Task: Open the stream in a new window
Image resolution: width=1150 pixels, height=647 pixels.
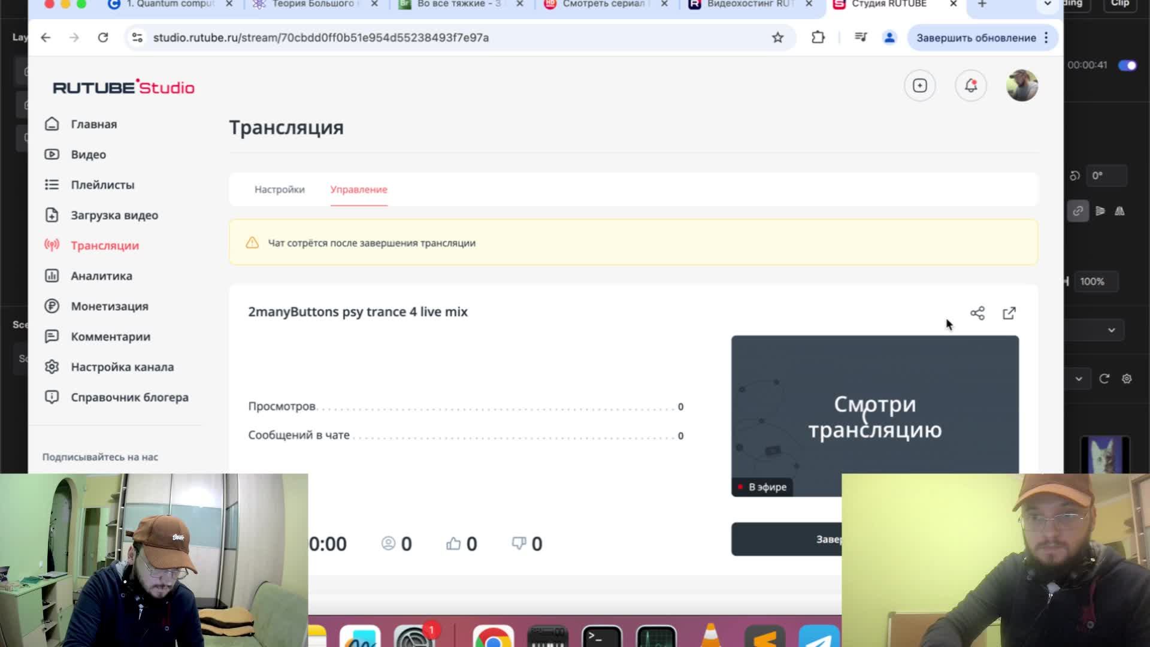Action: [x=1009, y=313]
